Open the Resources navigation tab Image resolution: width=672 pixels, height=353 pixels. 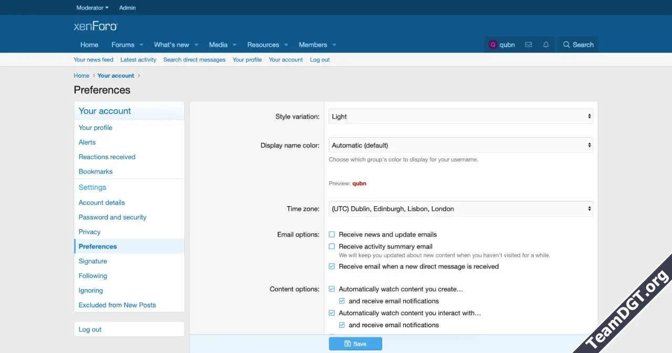click(x=263, y=45)
